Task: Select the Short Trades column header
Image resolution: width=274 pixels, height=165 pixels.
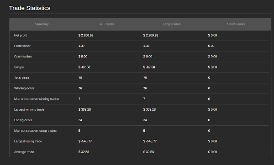Action: pos(236,24)
